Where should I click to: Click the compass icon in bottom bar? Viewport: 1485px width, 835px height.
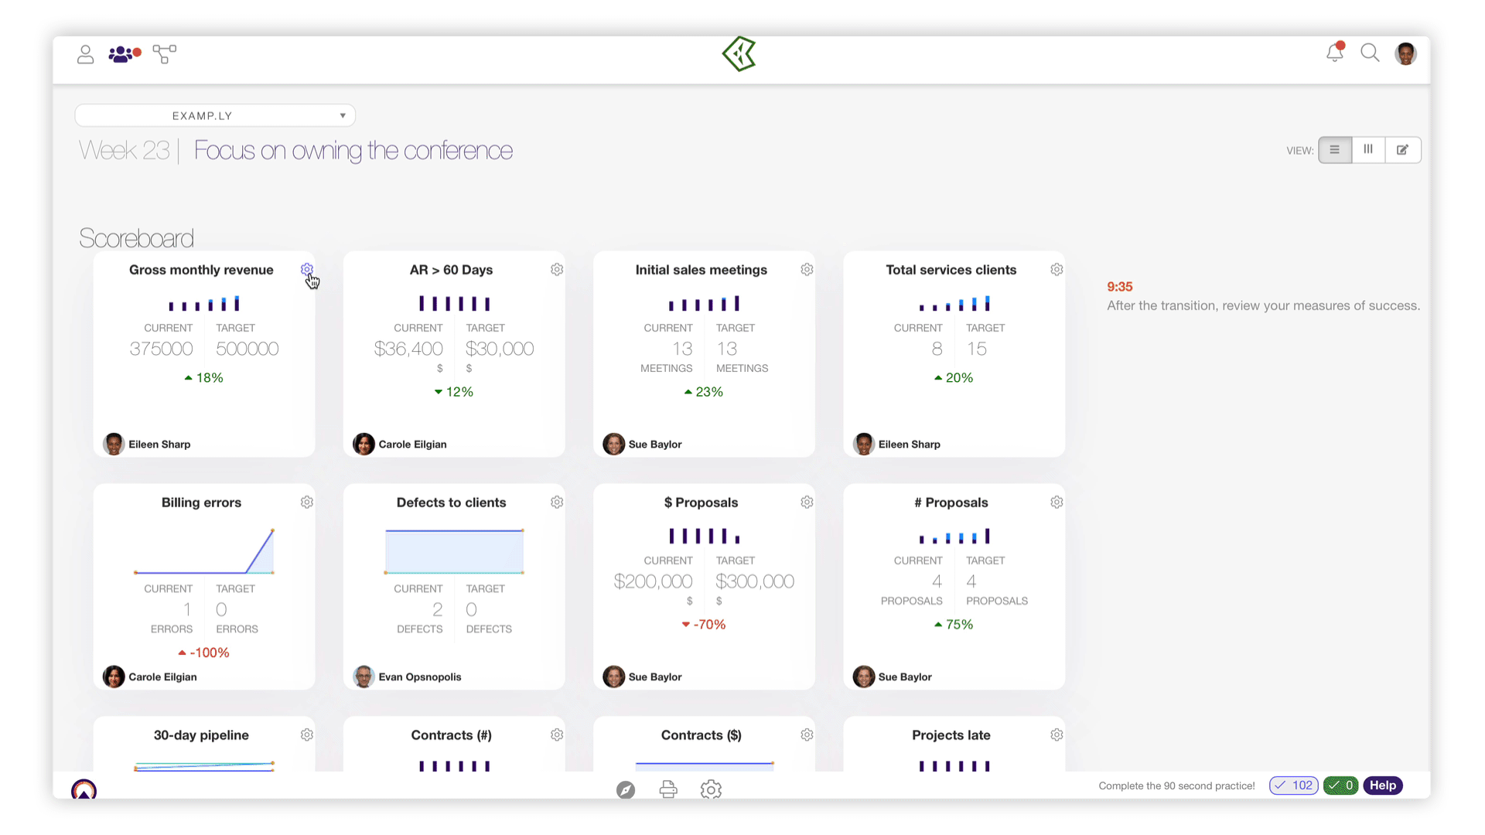[x=626, y=789]
